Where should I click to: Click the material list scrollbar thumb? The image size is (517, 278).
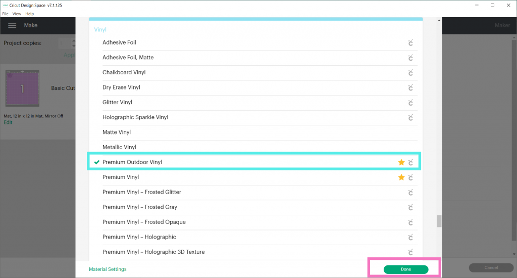click(x=439, y=221)
